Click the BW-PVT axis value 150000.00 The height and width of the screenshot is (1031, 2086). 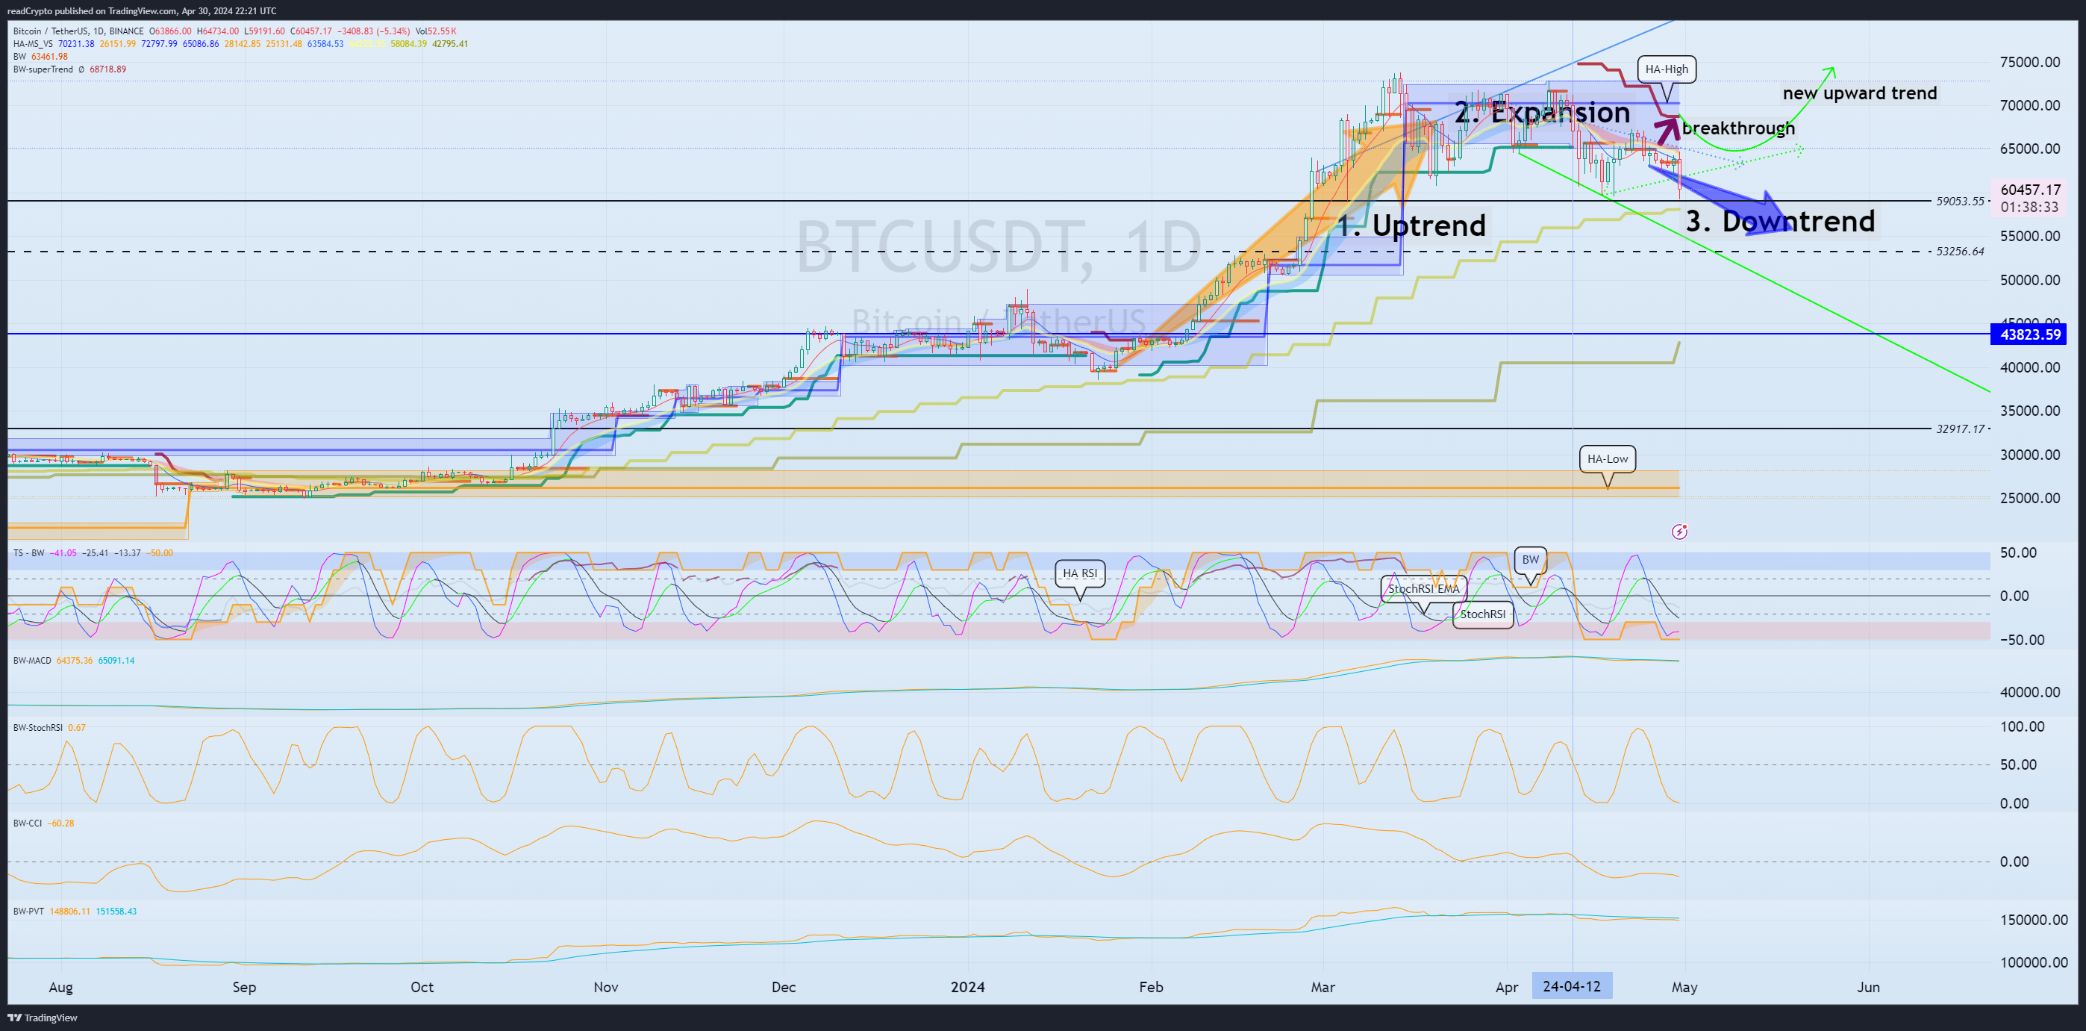point(2033,920)
